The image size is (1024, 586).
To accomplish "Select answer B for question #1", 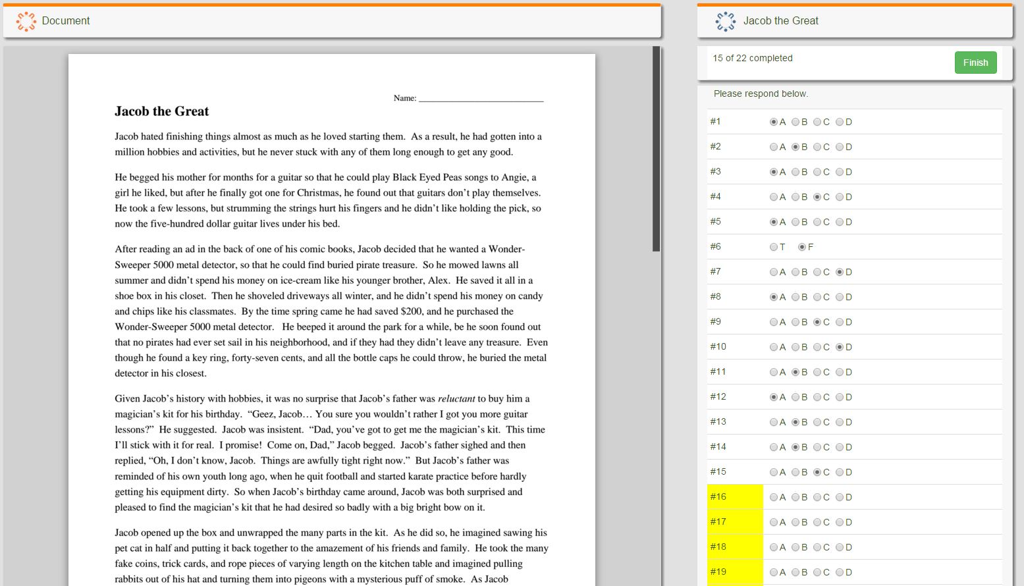I will [795, 122].
